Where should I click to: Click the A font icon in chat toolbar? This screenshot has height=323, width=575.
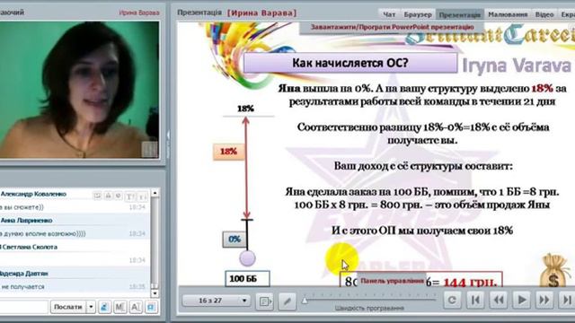coord(136,307)
